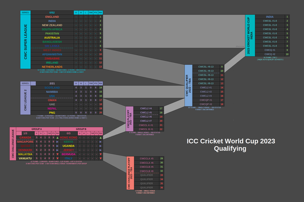
Task: Click the CWCQ PLAYOFF block label
Action: coord(129,119)
